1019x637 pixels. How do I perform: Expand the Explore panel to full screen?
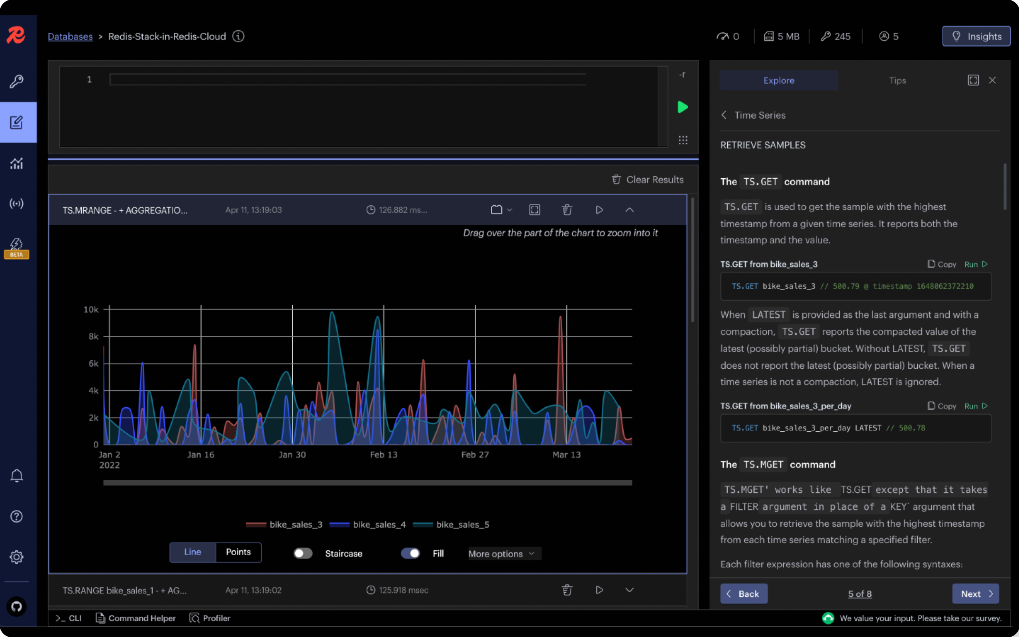point(973,80)
